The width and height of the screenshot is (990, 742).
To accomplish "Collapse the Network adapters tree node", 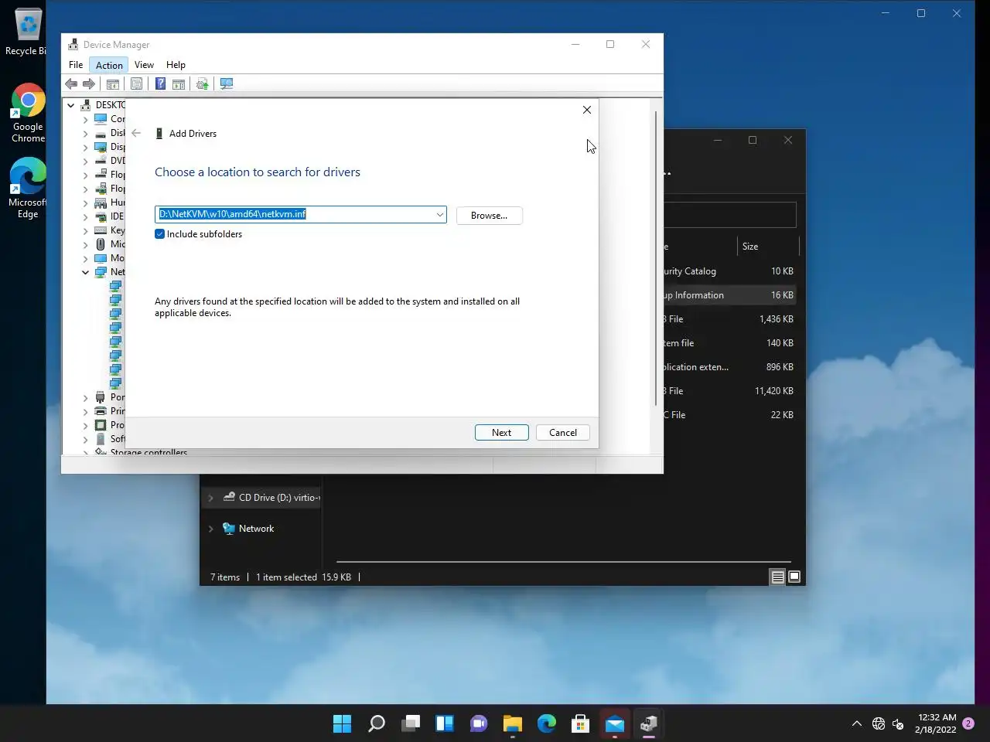I will click(x=86, y=272).
